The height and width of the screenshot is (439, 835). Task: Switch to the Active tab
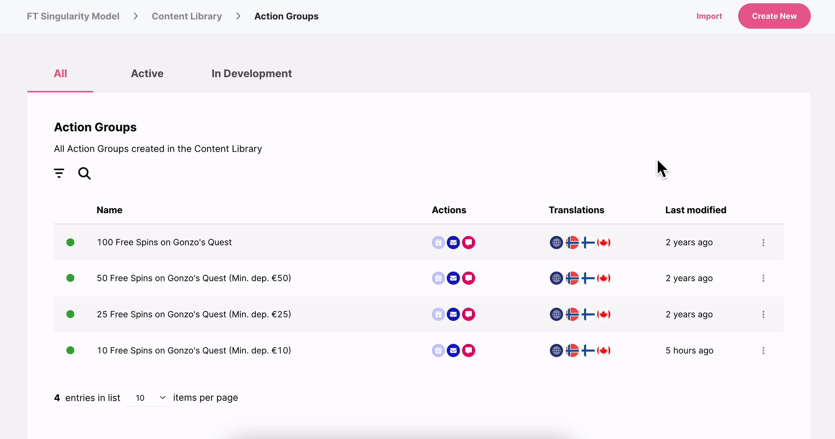147,73
